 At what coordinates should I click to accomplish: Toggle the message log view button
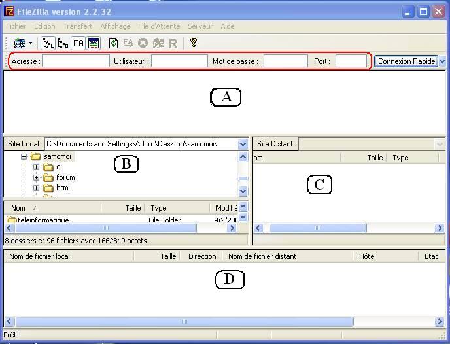(94, 43)
